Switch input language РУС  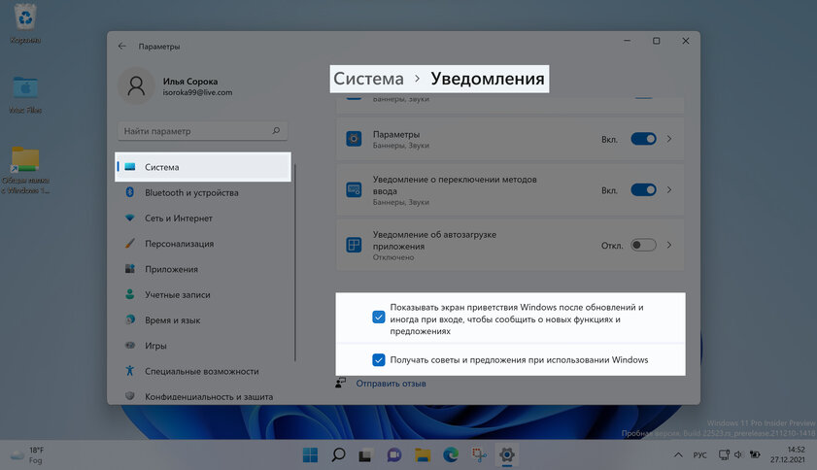pos(699,454)
